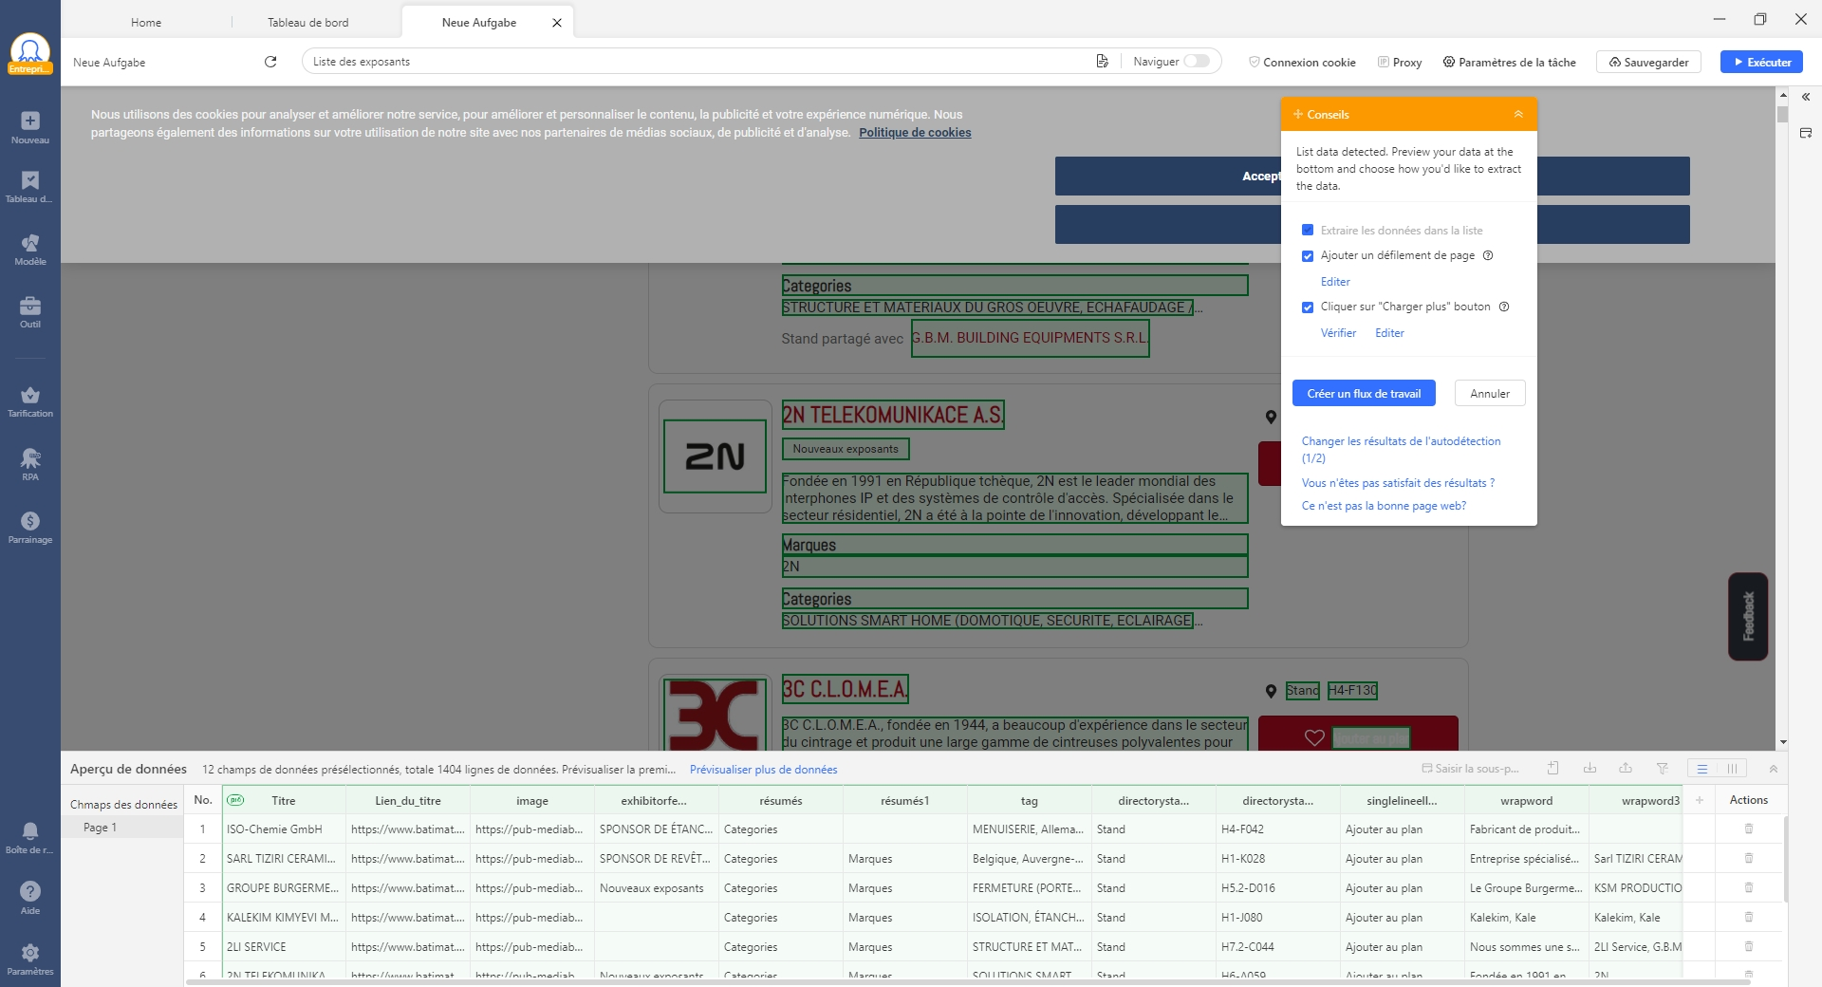
Task: Click the Exécuter button
Action: 1761,63
